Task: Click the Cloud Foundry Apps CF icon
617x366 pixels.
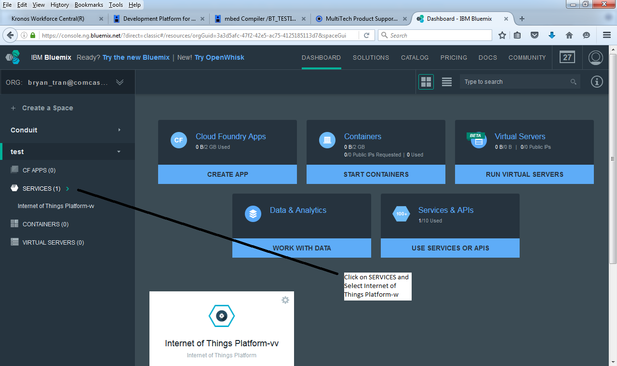Action: pyautogui.click(x=179, y=140)
